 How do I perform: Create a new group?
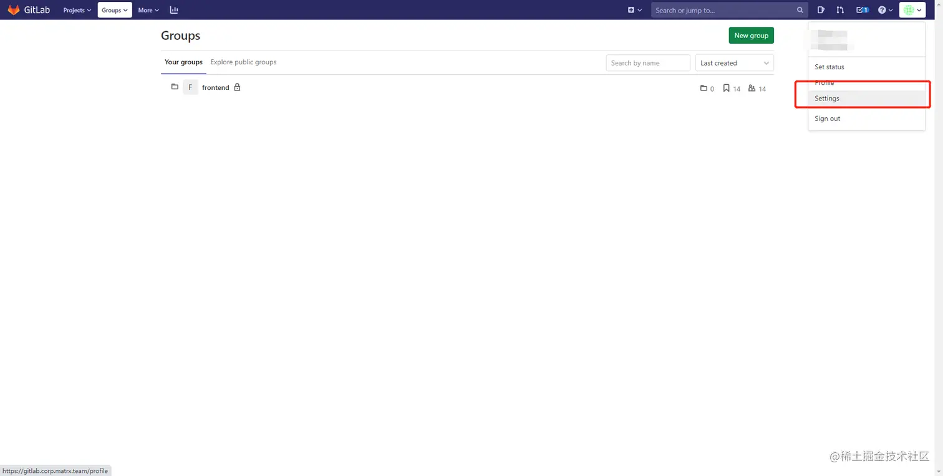click(x=751, y=36)
